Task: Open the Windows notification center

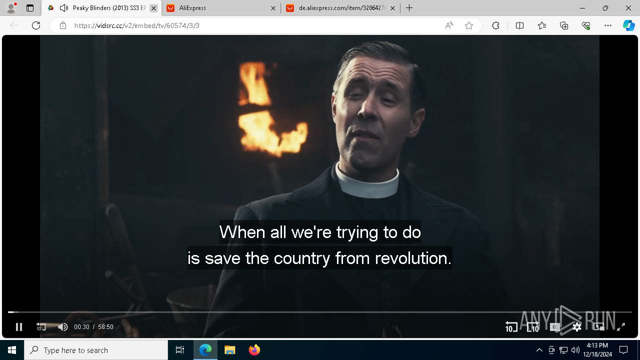Action: 623,350
